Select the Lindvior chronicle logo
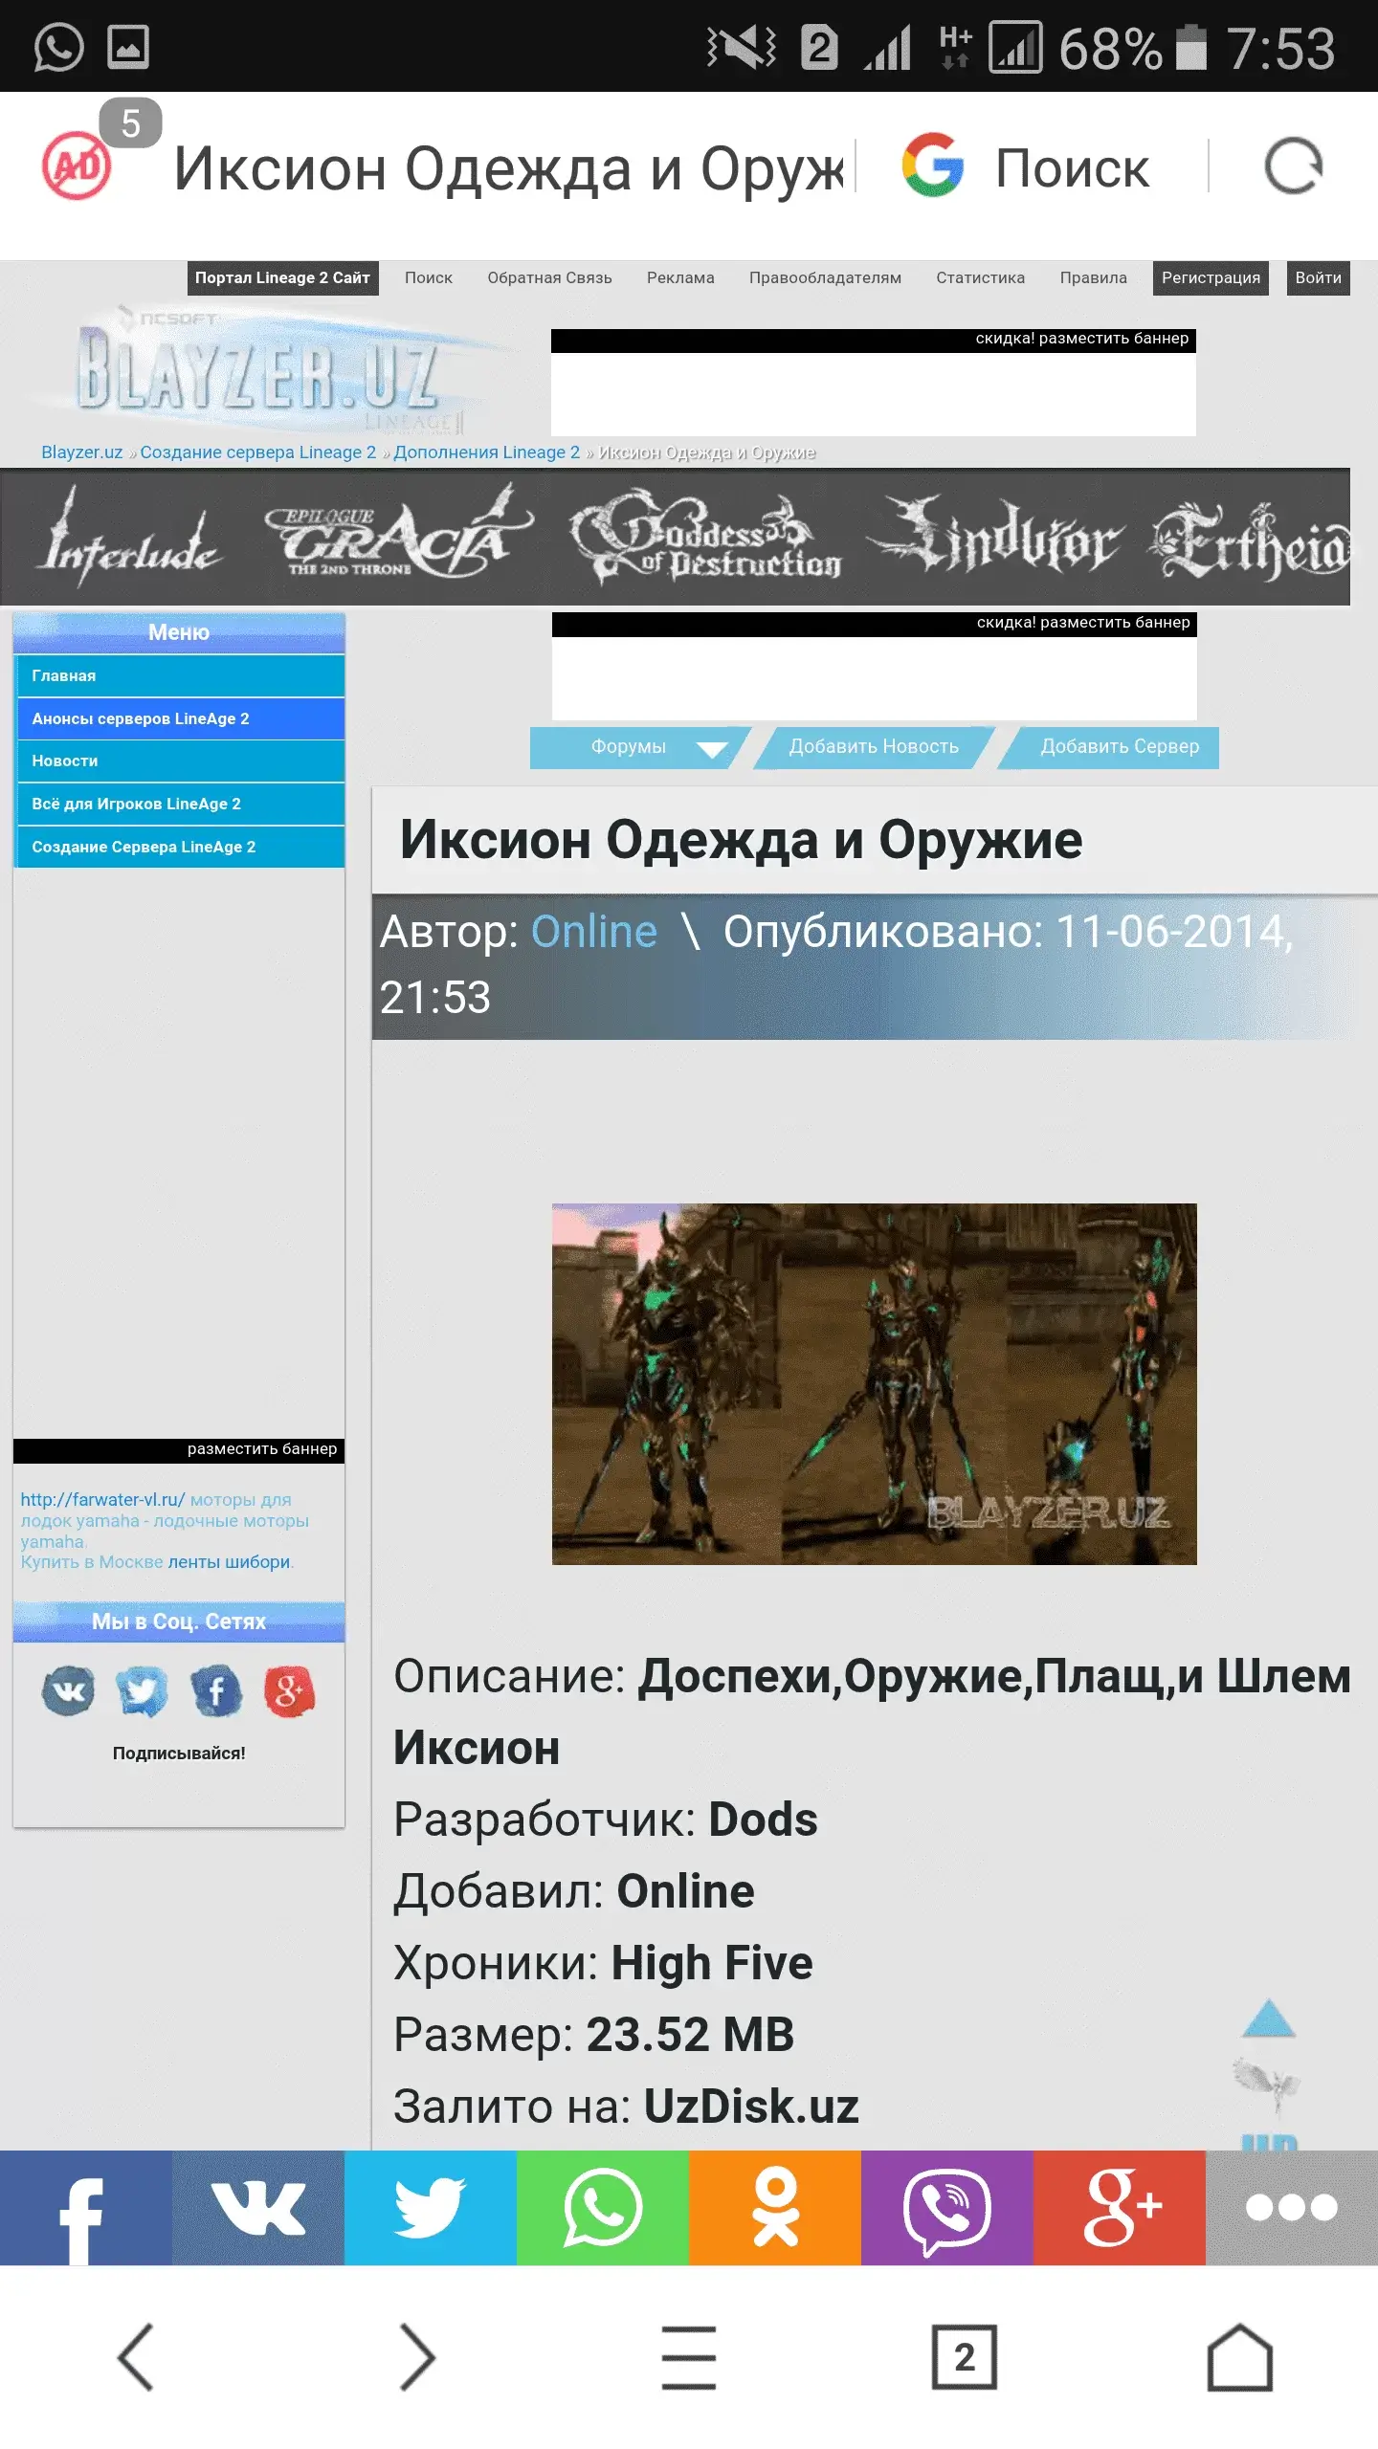The height and width of the screenshot is (2449, 1378). pyautogui.click(x=995, y=538)
